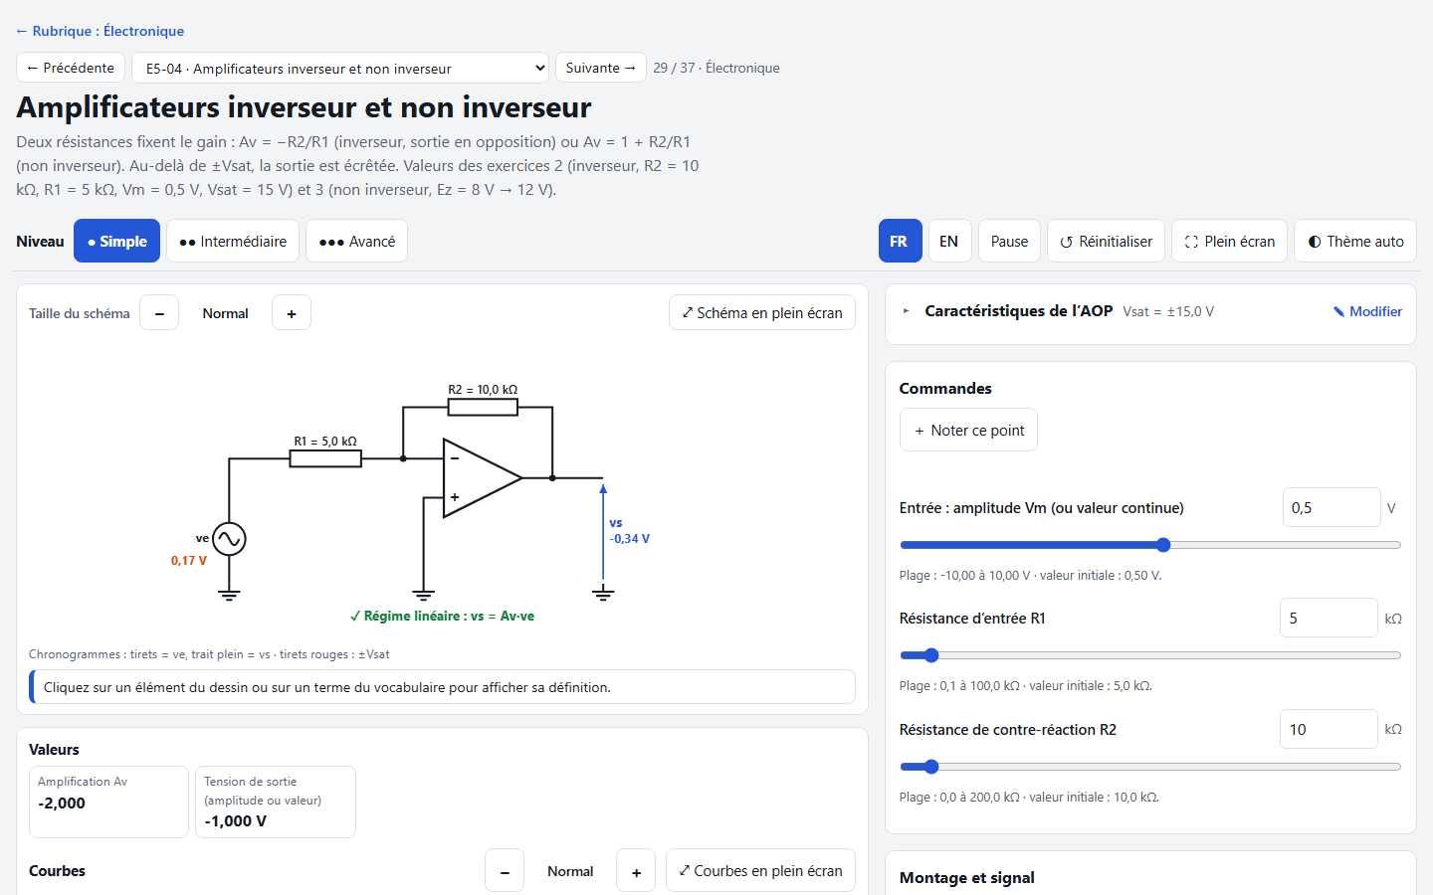Click the ve value 0,17 V
Screen dimensions: 1433x895
coord(189,561)
